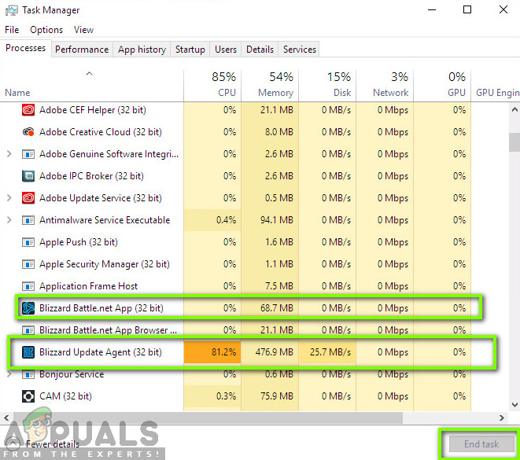Click the Adobe Genuine Software Integrity icon
This screenshot has height=460, width=520.
[x=28, y=154]
